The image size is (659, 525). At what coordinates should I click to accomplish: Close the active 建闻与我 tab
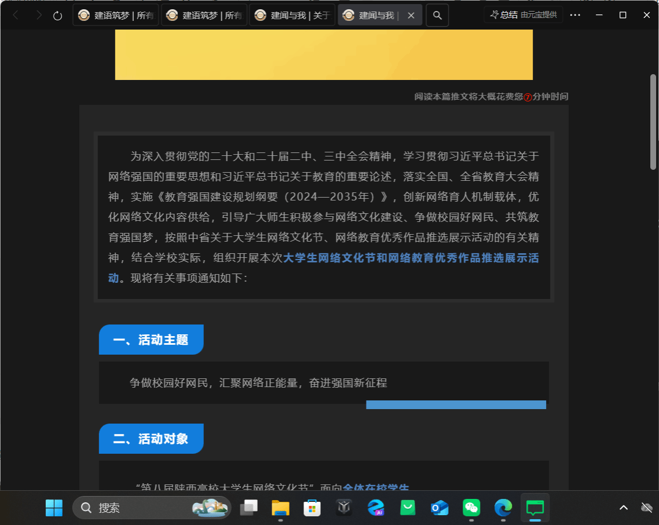tap(411, 16)
